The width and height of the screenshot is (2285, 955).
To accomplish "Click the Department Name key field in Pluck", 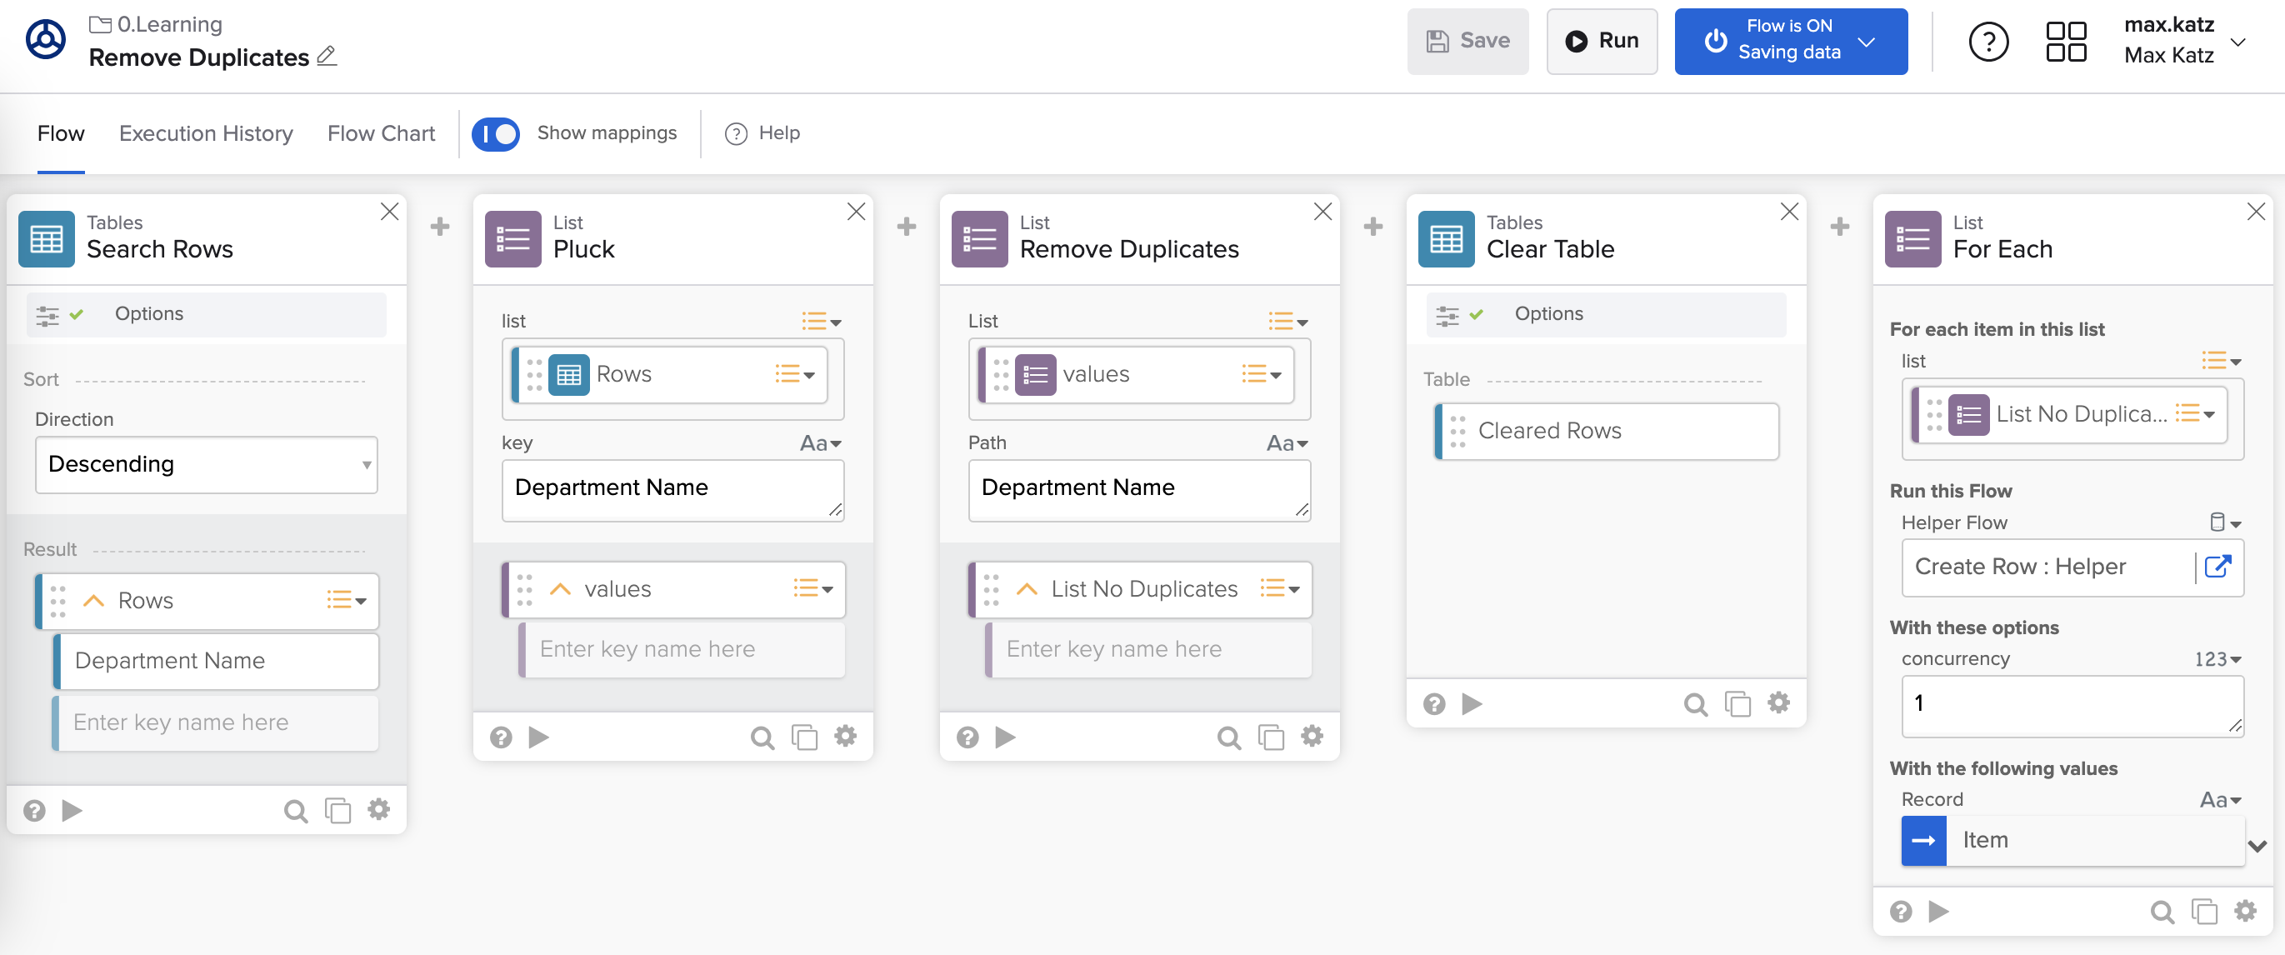I will click(672, 488).
